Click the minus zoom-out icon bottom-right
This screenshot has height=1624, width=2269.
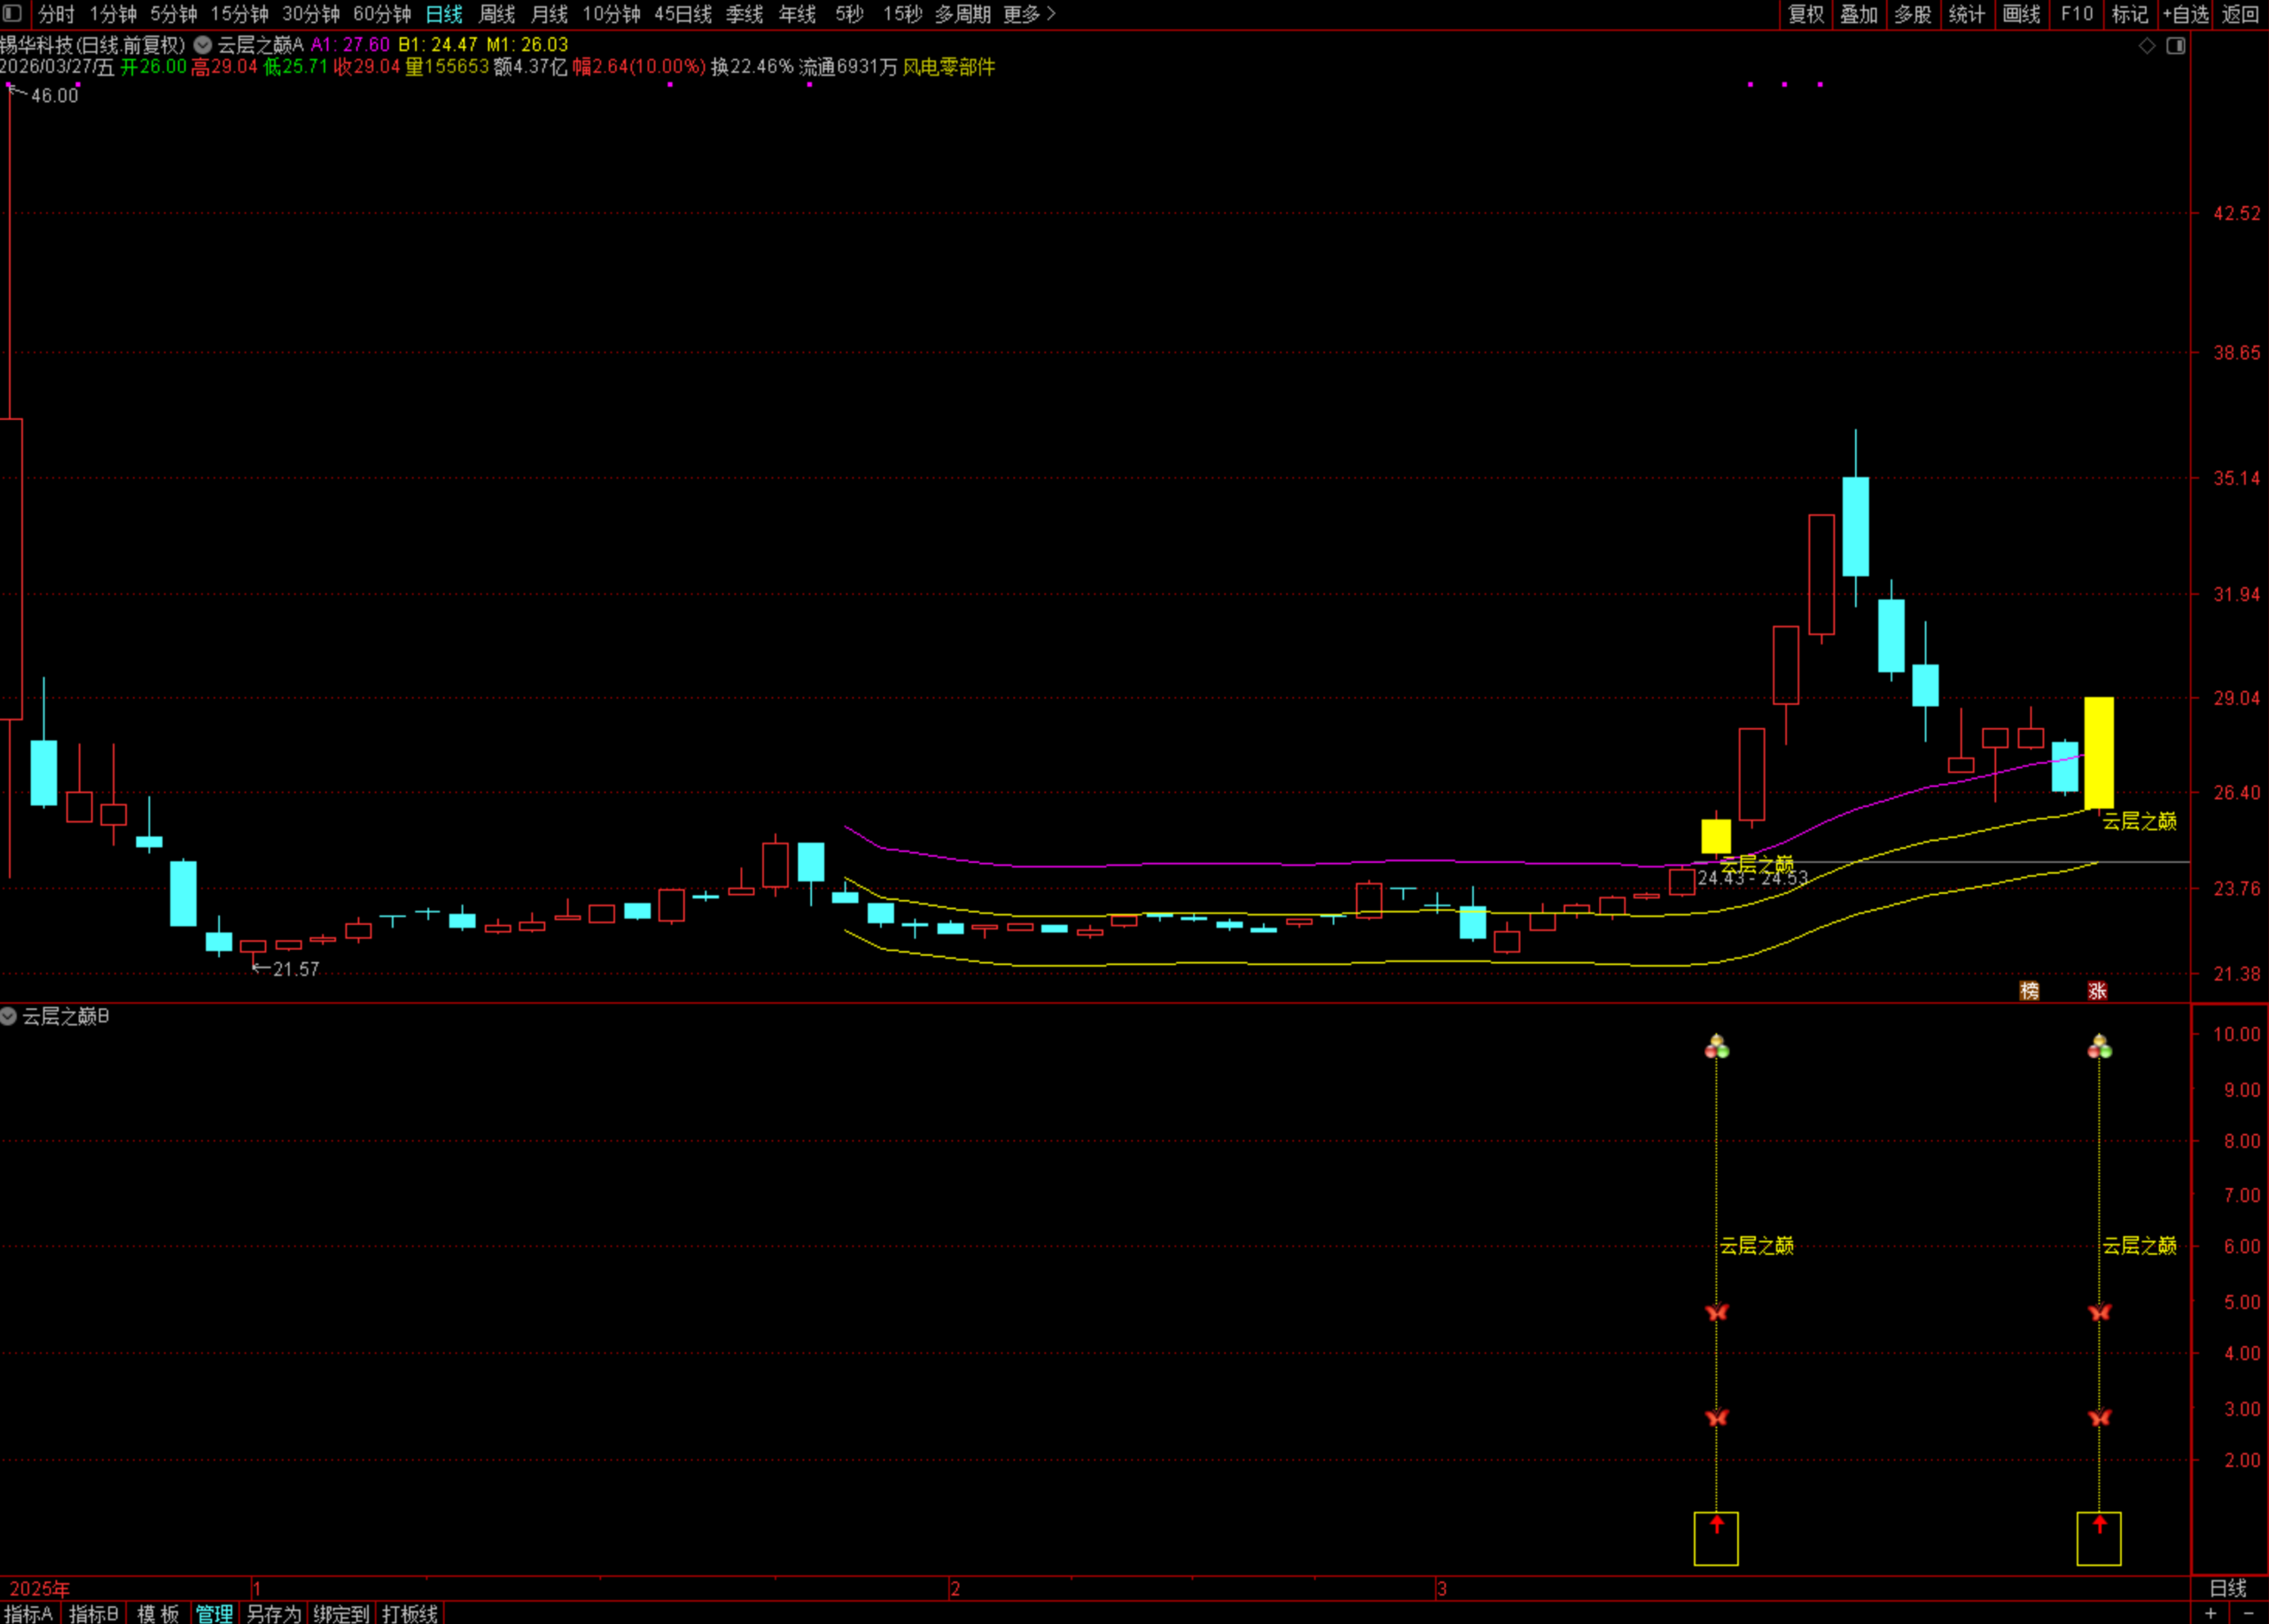click(x=2248, y=1613)
